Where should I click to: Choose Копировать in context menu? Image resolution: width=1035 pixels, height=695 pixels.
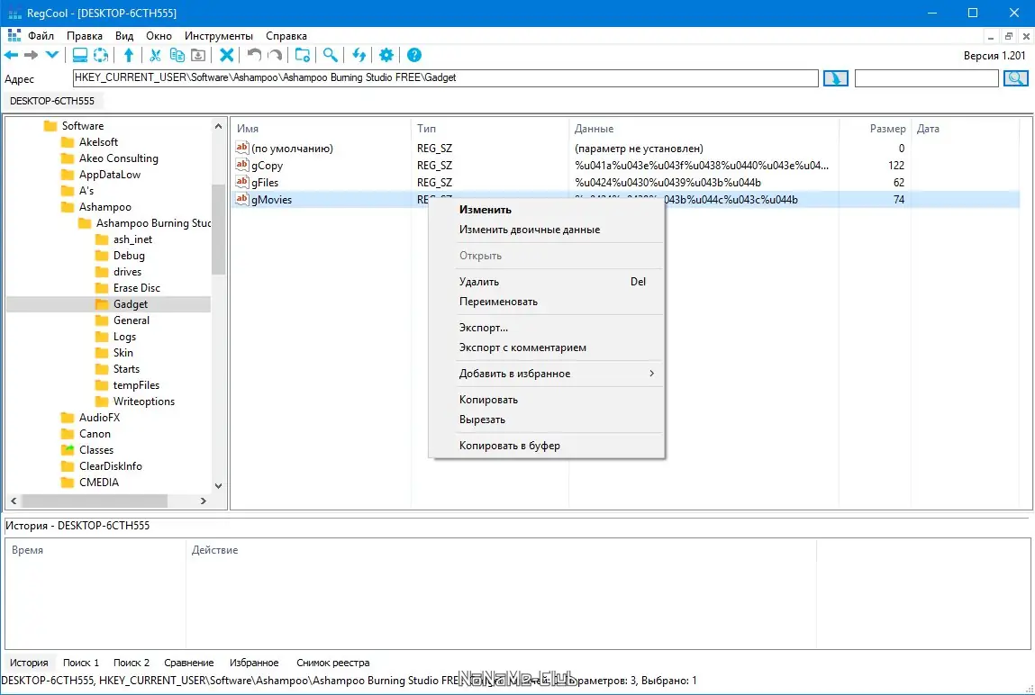click(546, 400)
